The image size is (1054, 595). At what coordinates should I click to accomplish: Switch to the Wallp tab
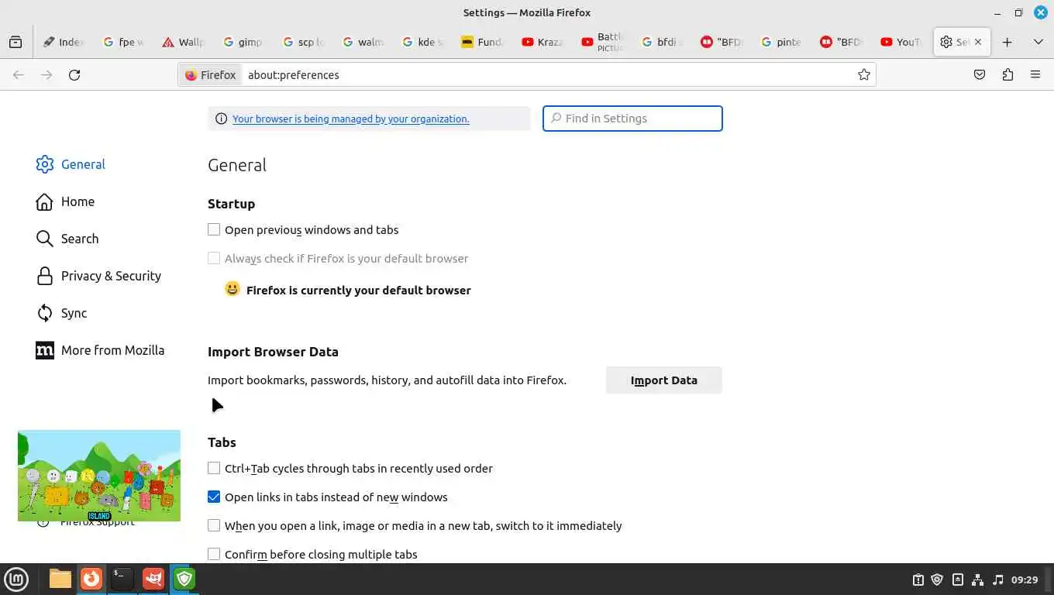[184, 43]
